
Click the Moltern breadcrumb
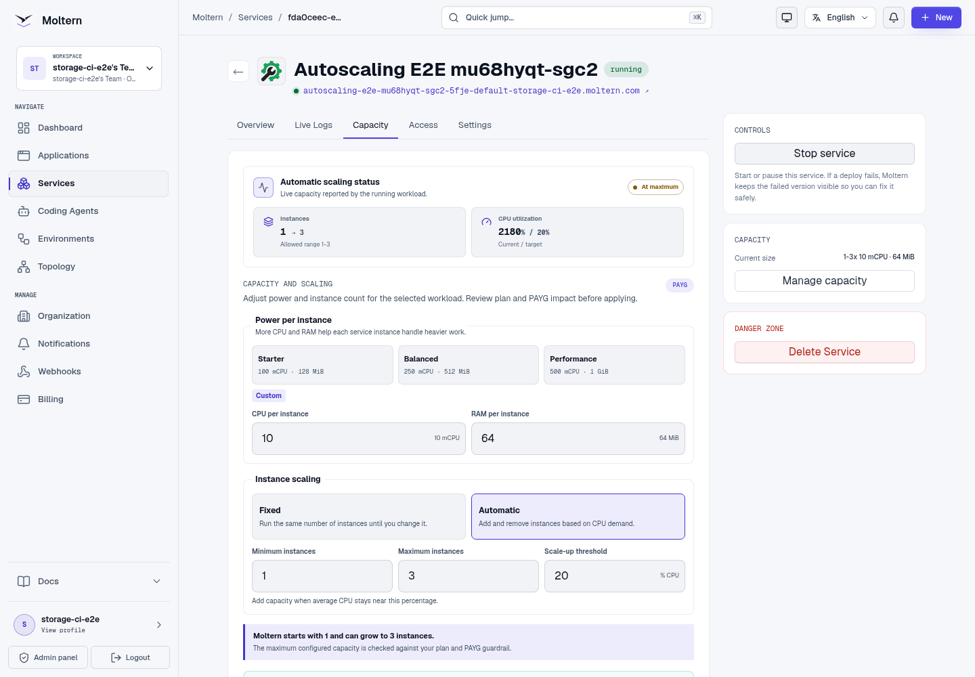pos(208,18)
